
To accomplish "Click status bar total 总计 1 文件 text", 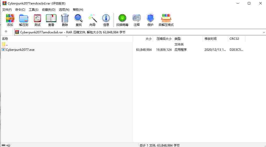I will (x=159, y=145).
